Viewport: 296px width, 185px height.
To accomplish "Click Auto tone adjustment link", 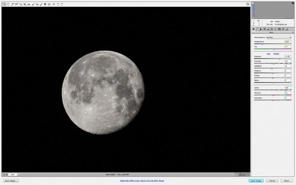I will pyautogui.click(x=268, y=54).
